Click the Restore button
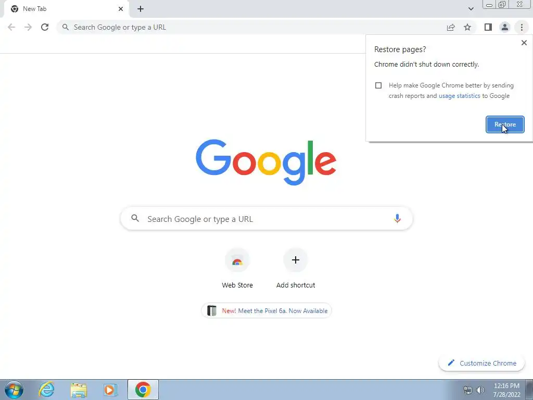Screen dimensions: 533x400 coord(505,124)
